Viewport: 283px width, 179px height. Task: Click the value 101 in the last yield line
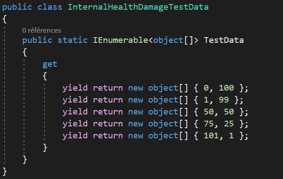tap(210, 136)
